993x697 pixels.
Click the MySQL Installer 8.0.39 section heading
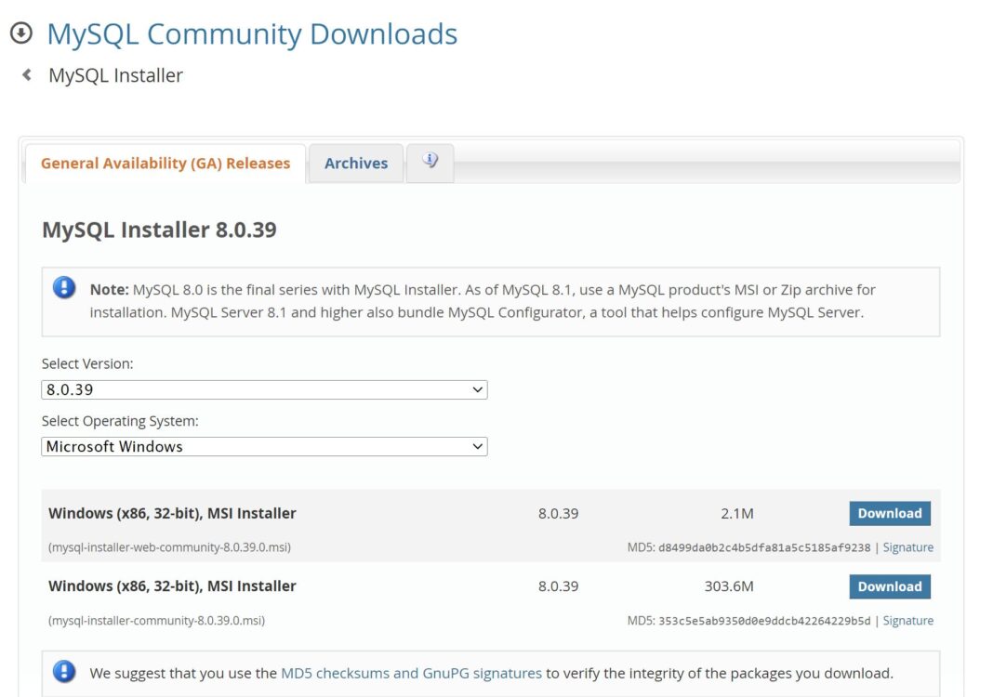[x=159, y=230]
